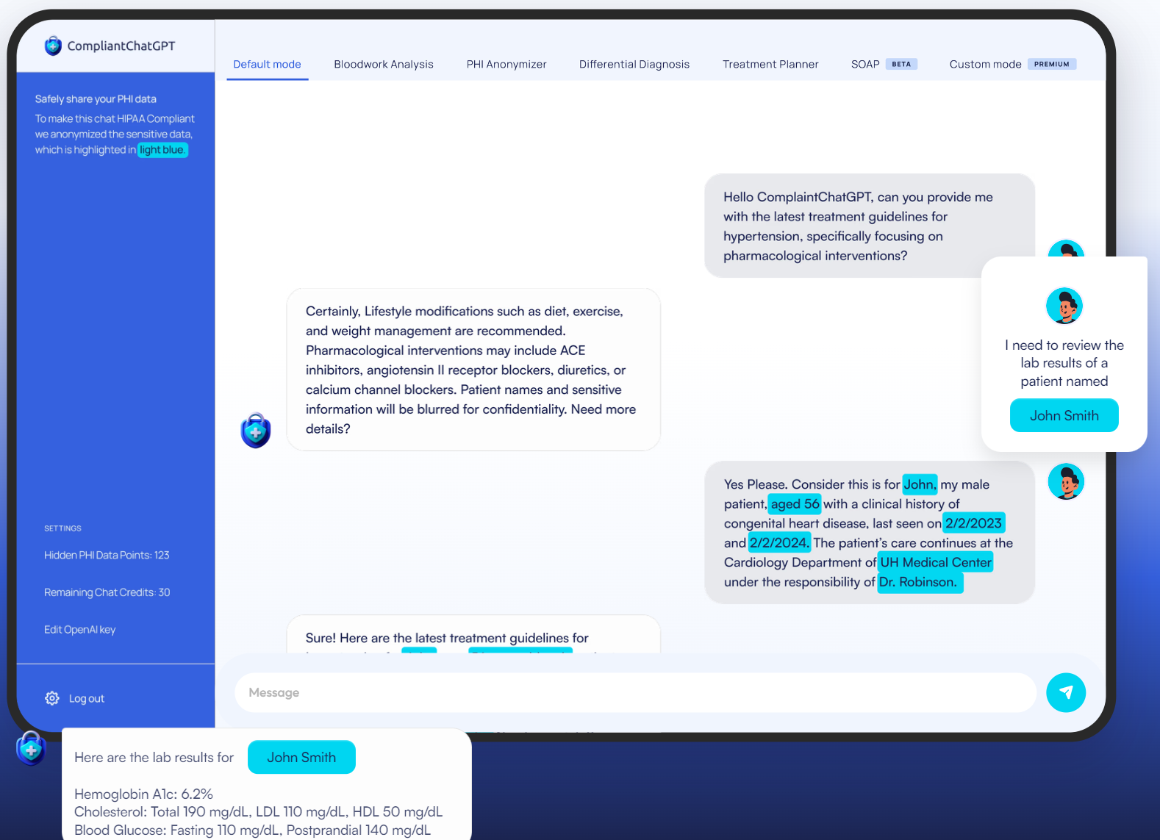Click the bot shield avatar beside first reply

(256, 431)
